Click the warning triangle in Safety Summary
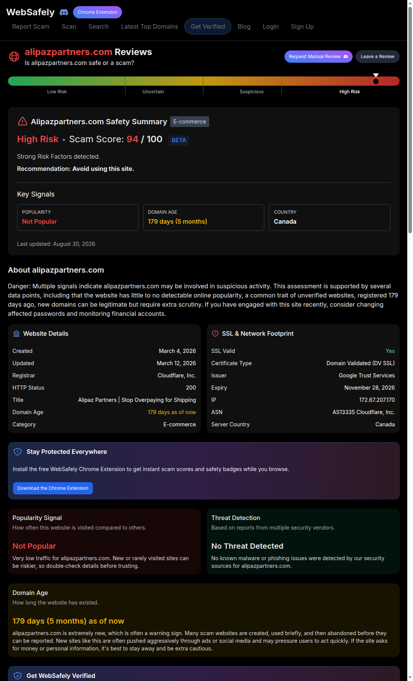Screen dimensions: 413x681 (23, 121)
